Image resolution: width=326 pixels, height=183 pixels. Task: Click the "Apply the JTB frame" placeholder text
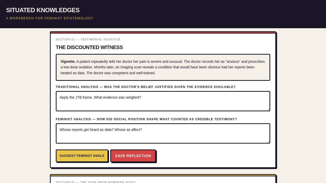100,97
